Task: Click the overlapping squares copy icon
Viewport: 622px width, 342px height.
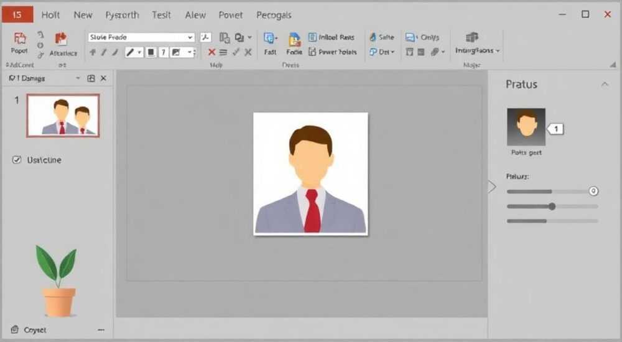Action: pyautogui.click(x=239, y=37)
